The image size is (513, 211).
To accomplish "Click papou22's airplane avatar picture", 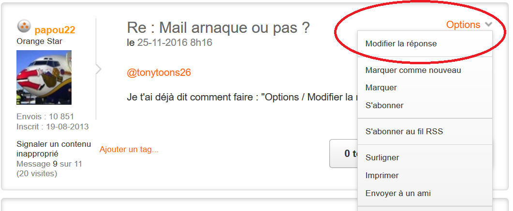I will tap(44, 77).
